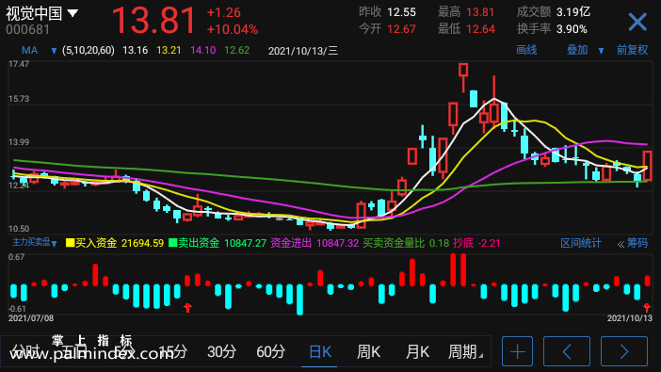This screenshot has width=661, height=372.
Task: Switch to the 周K weekly tab
Action: coord(368,351)
